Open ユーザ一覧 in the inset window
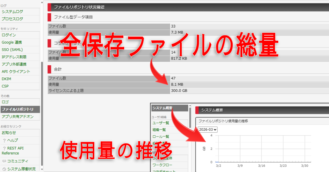The height and width of the screenshot is (172, 329). [161, 123]
